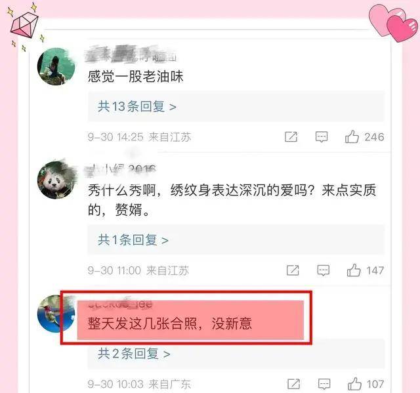
Task: Open the first commenter's green avatar
Action: pyautogui.click(x=56, y=66)
